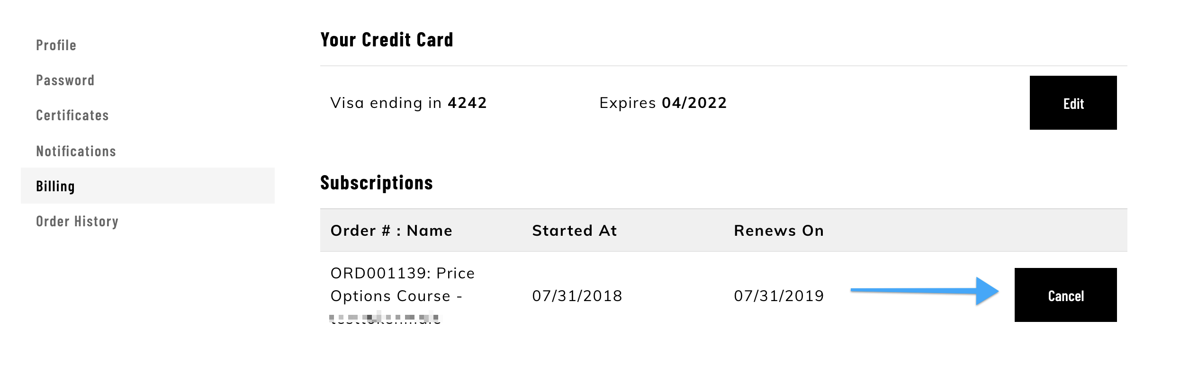This screenshot has height=374, width=1189.
Task: Click the Renews On column header
Action: 779,231
